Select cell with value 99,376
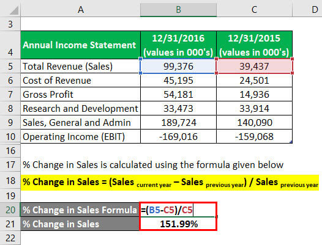 [x=178, y=66]
